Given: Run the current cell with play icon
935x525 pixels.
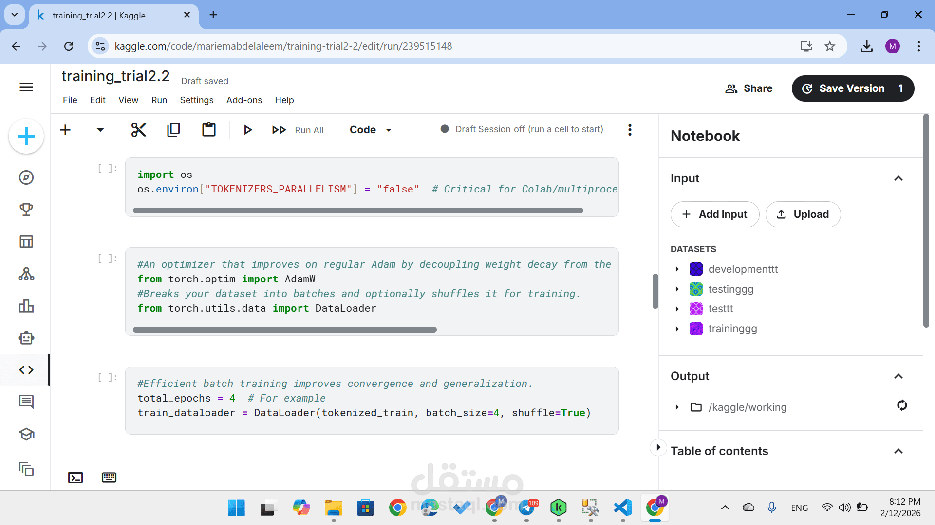Looking at the screenshot, I should (247, 130).
